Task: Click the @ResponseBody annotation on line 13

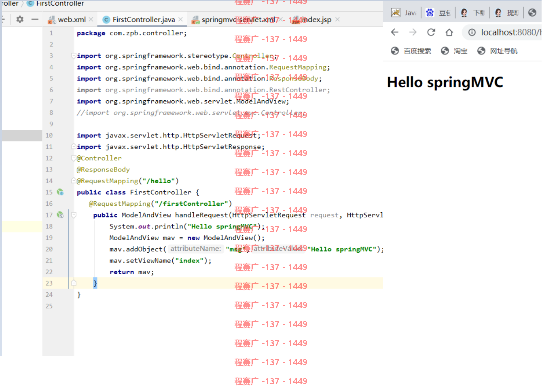Action: (103, 169)
